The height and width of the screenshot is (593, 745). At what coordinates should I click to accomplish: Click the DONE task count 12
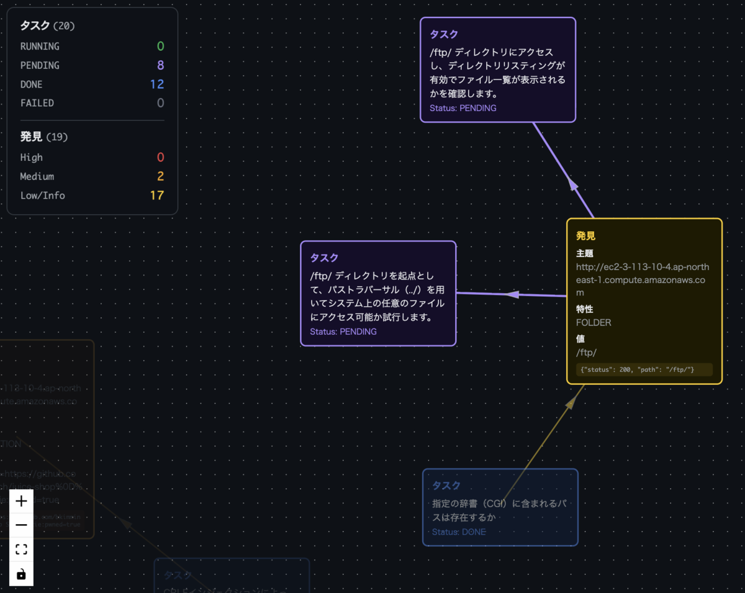(157, 84)
